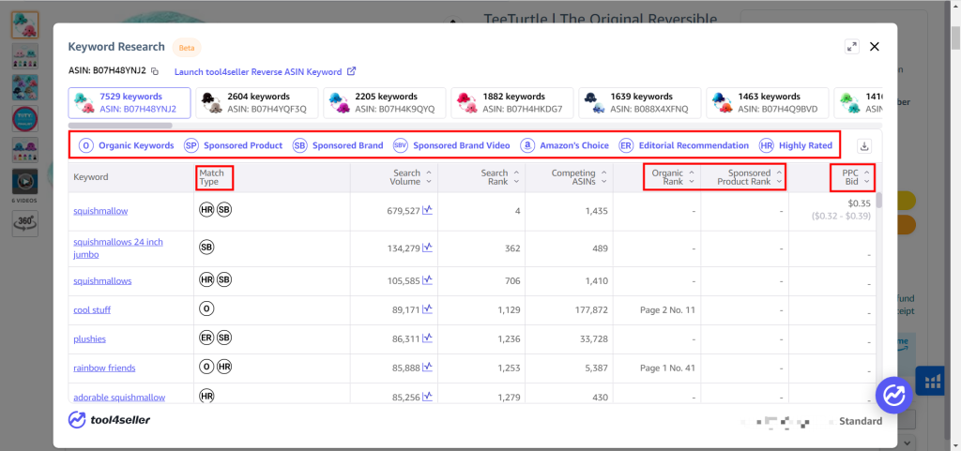Close the Keyword Research dialog
This screenshot has height=451, width=961.
(x=875, y=47)
